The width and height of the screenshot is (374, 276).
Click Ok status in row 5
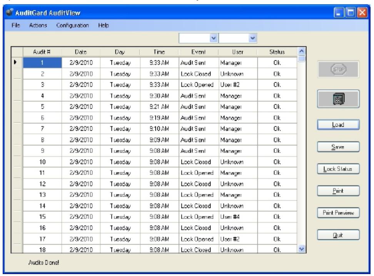tap(277, 107)
